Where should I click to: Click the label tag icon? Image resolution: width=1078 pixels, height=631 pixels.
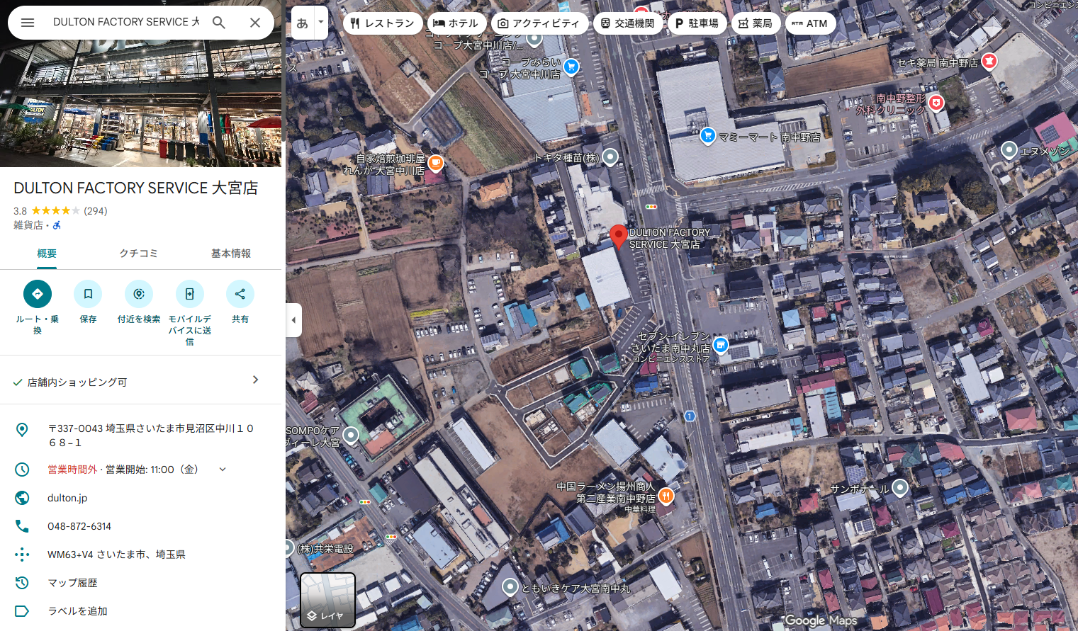(22, 611)
